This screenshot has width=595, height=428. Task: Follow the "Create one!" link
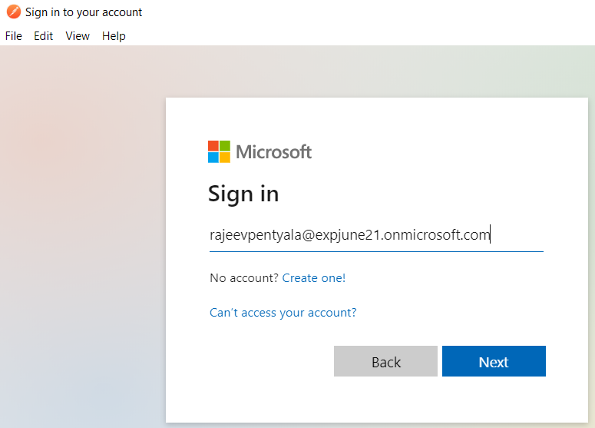[314, 278]
